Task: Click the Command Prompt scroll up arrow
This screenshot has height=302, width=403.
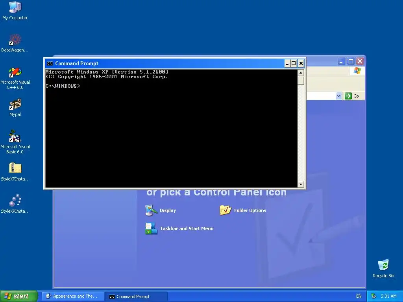Action: coord(301,73)
